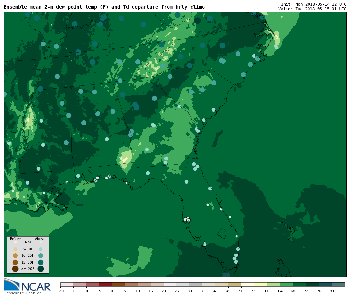Click the '64' colorbar tick label
The height and width of the screenshot is (297, 350).
tap(280, 291)
